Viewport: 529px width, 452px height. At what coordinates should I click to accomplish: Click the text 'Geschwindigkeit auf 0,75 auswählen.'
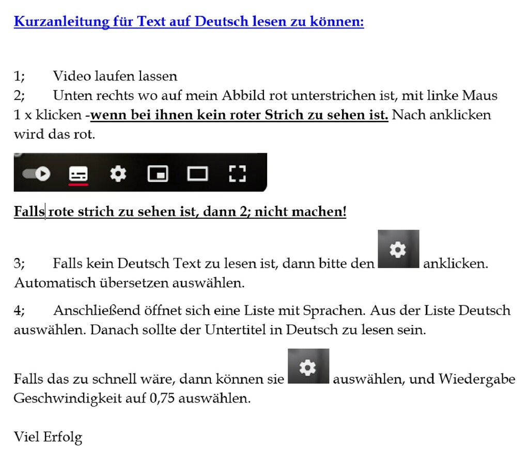tap(132, 399)
